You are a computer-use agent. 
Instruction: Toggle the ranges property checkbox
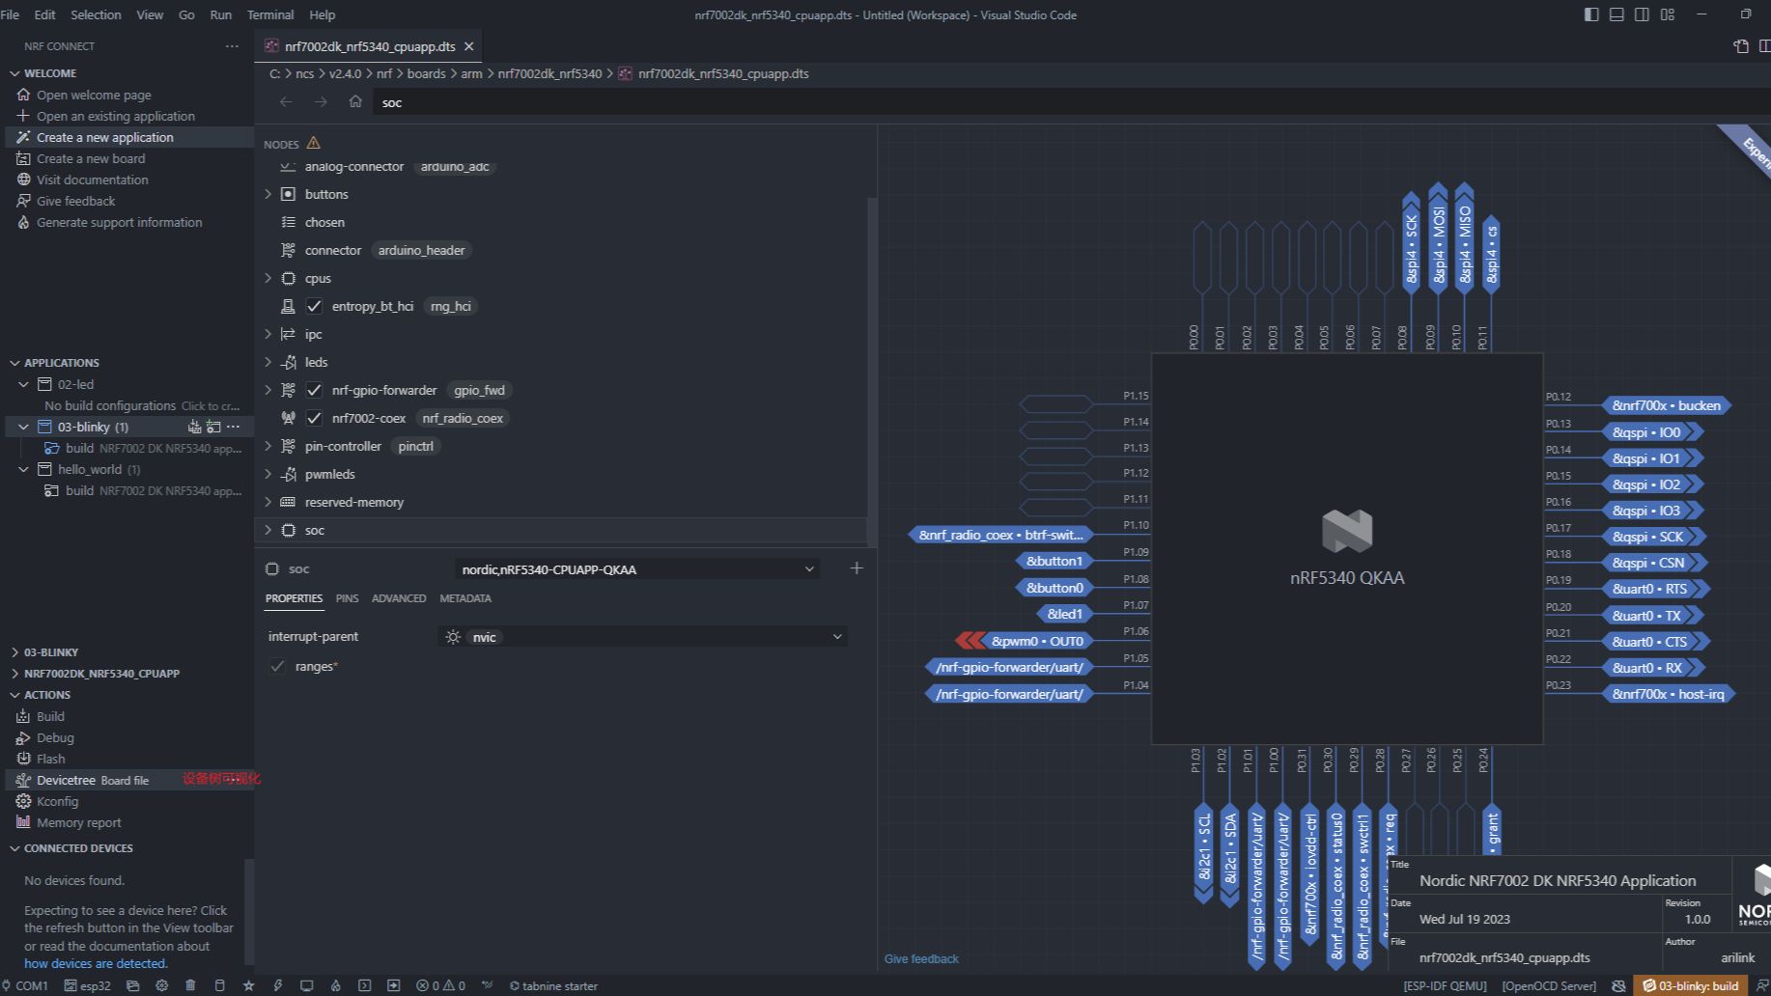click(277, 666)
